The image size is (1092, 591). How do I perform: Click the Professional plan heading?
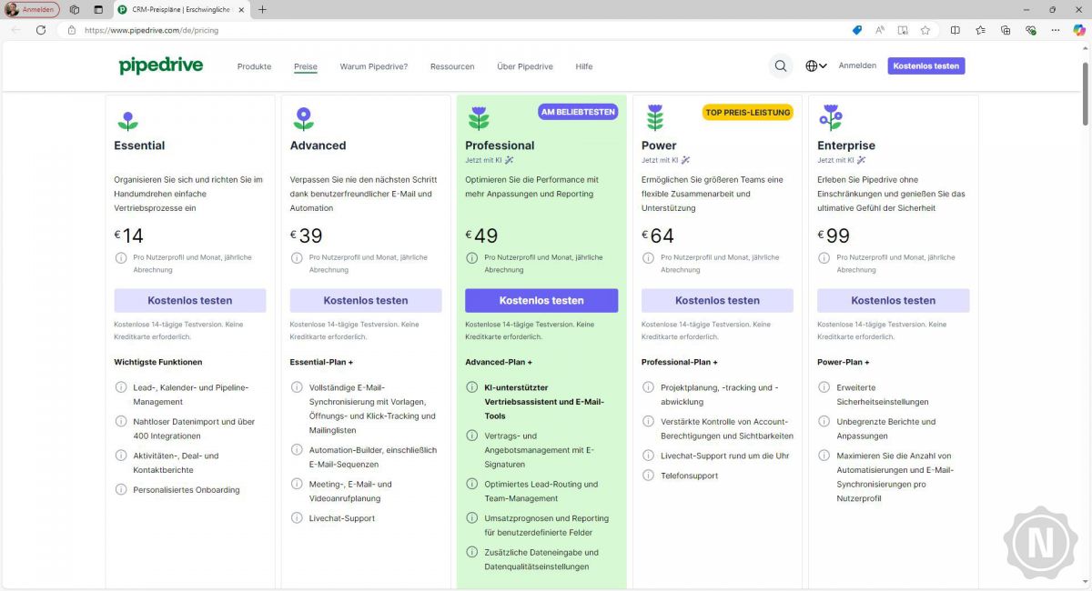[500, 145]
